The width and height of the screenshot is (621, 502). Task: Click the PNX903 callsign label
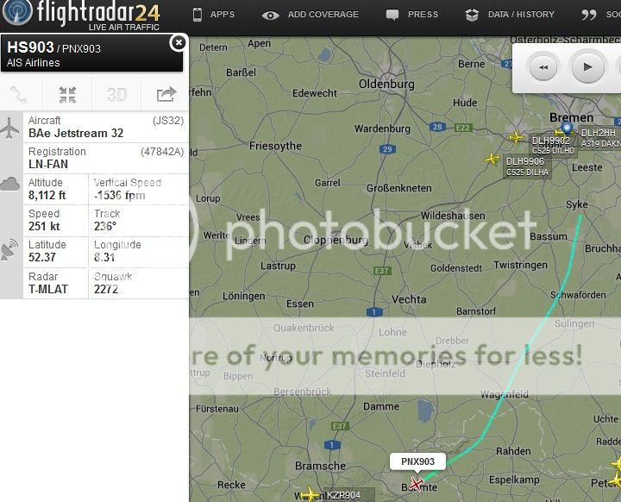click(x=417, y=461)
